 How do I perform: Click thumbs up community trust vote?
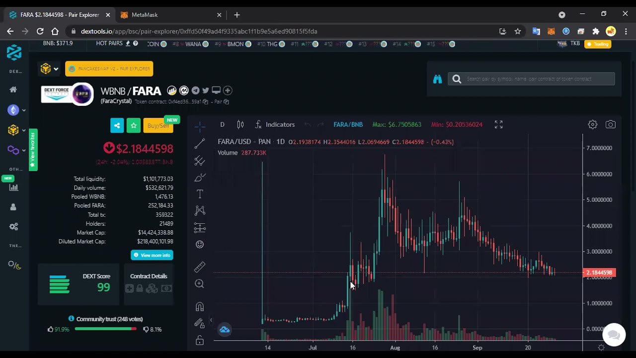pos(50,329)
